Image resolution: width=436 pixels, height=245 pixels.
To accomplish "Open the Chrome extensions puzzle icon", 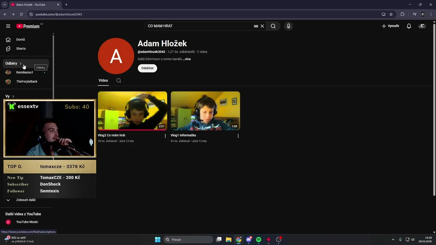I will (x=403, y=14).
